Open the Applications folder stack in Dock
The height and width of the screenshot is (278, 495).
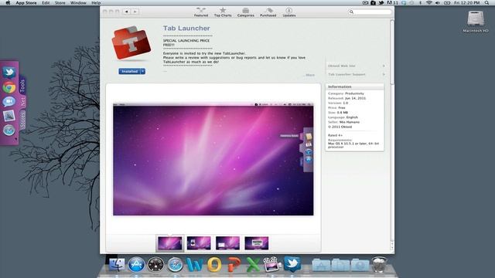coord(321,265)
